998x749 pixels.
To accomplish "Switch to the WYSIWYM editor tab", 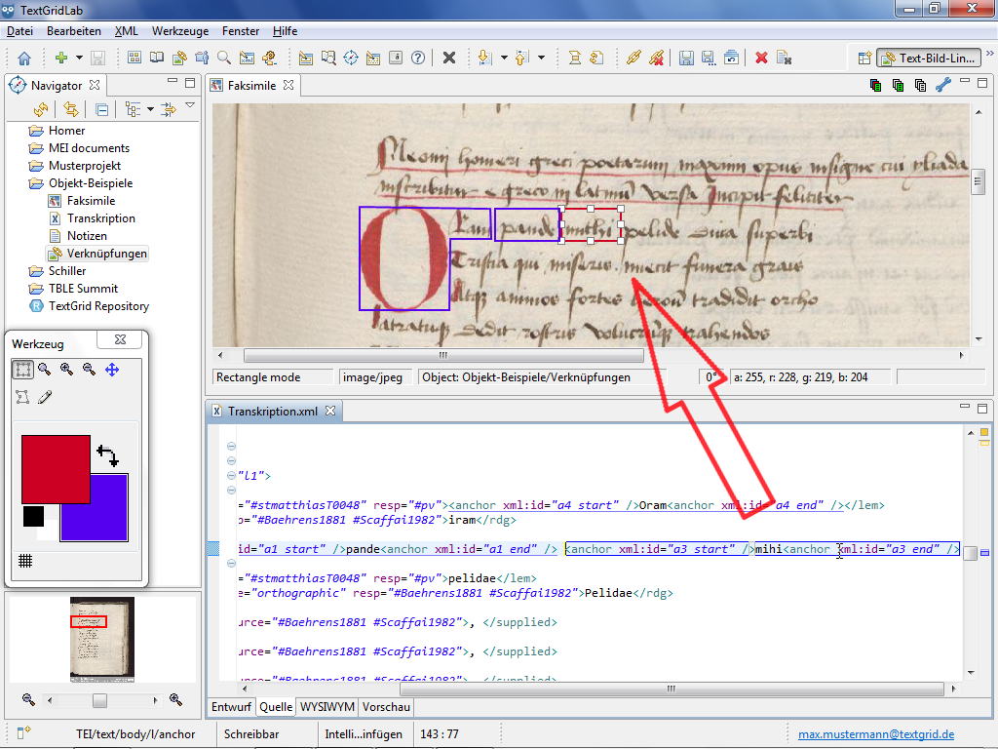I will click(x=326, y=707).
